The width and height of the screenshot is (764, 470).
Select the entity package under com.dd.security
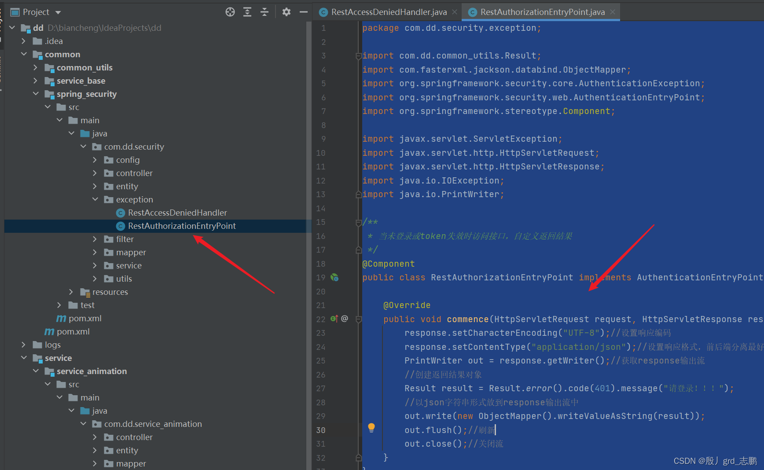pyautogui.click(x=127, y=186)
